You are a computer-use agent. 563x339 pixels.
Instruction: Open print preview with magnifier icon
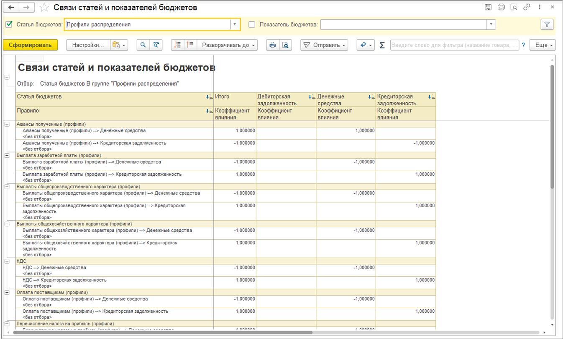click(x=285, y=45)
